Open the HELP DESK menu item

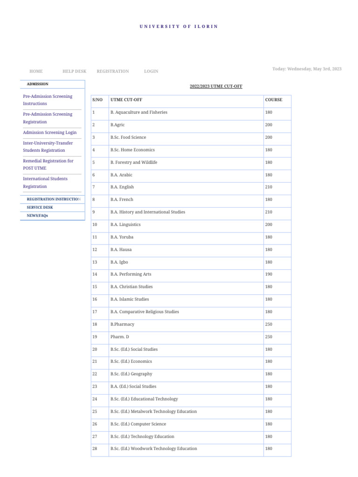(x=74, y=71)
